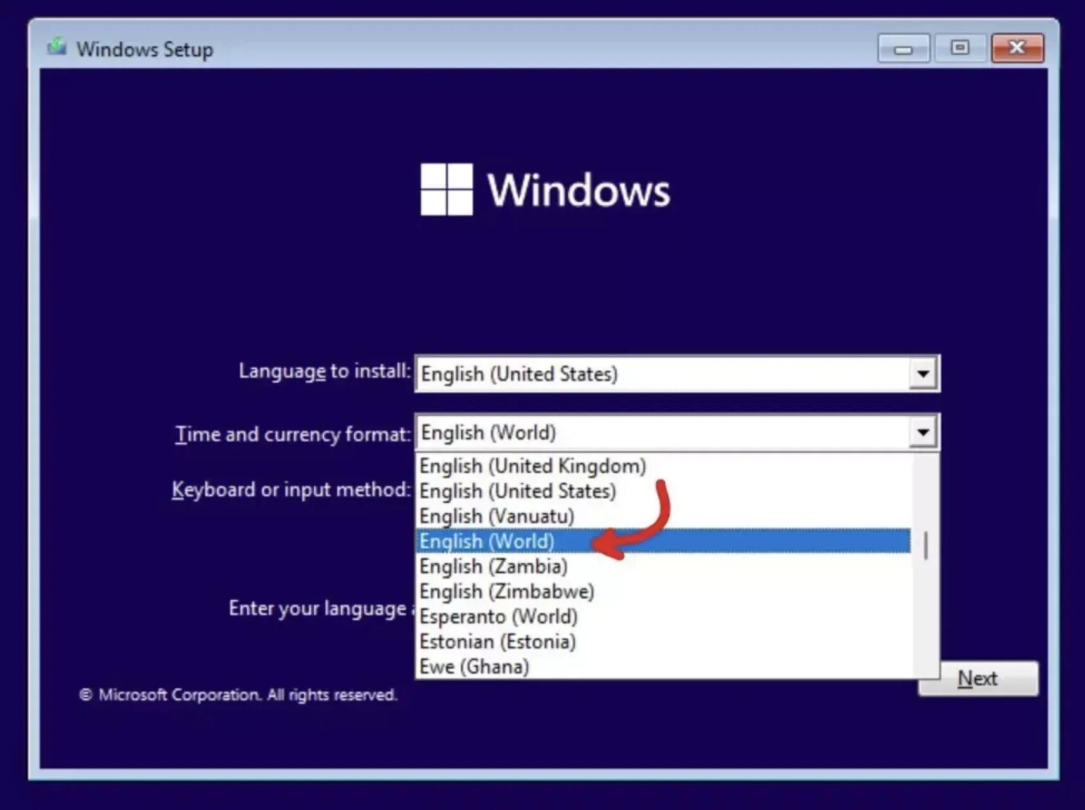The width and height of the screenshot is (1085, 810).
Task: Click the format list scrollbar thumb
Action: 926,546
